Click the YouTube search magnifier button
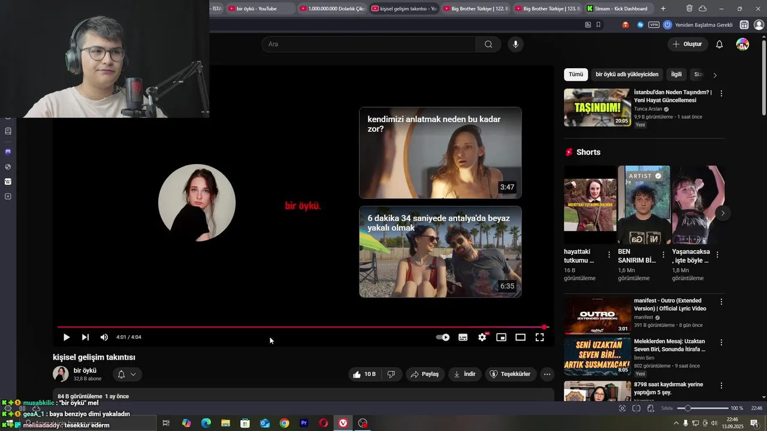The width and height of the screenshot is (767, 431). pos(488,44)
